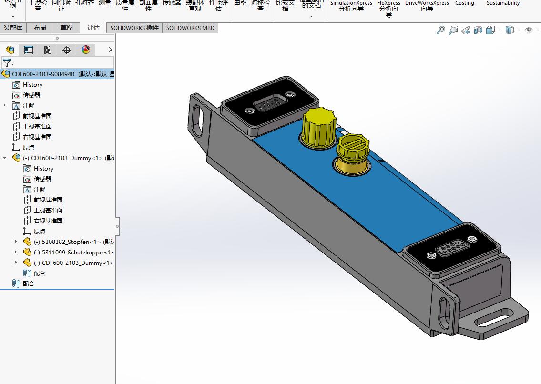Open the filter funnel's dropdown arrow
Image resolution: width=541 pixels, height=384 pixels.
[x=13, y=64]
